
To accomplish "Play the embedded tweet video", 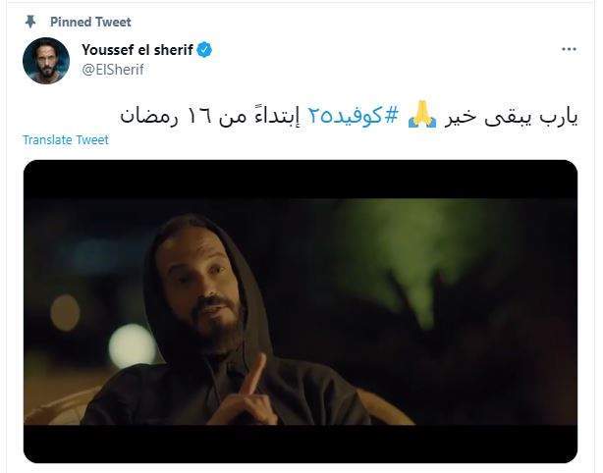I will coord(301,311).
